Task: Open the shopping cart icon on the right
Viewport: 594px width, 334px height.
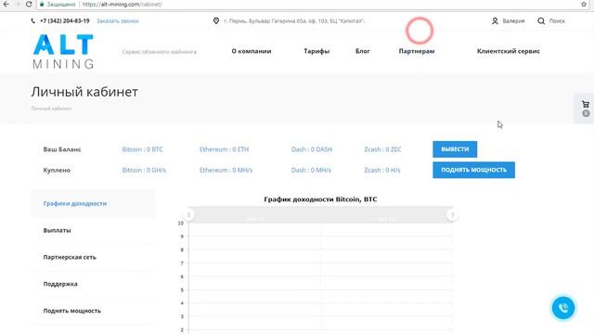Action: point(586,104)
